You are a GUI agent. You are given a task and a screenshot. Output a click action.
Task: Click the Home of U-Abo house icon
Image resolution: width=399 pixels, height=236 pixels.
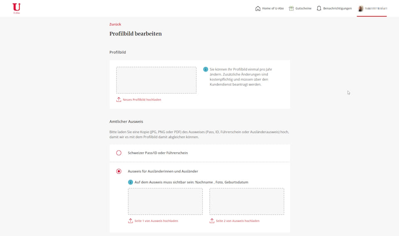coord(258,8)
